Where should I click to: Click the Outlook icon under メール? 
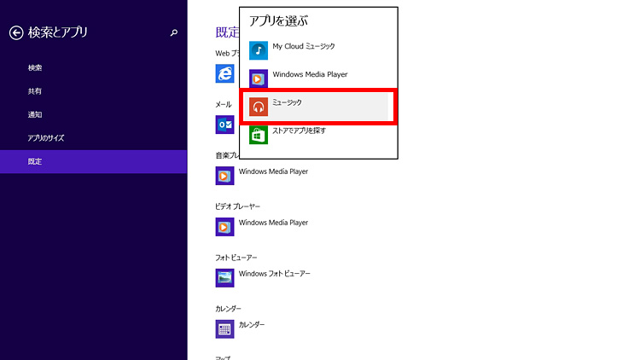tap(224, 125)
